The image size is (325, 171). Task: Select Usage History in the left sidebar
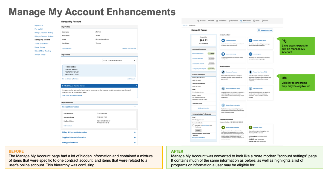[39, 47]
